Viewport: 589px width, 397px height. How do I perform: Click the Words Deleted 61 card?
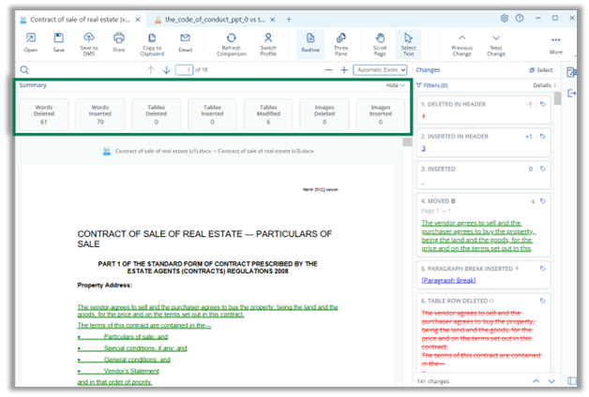44,114
